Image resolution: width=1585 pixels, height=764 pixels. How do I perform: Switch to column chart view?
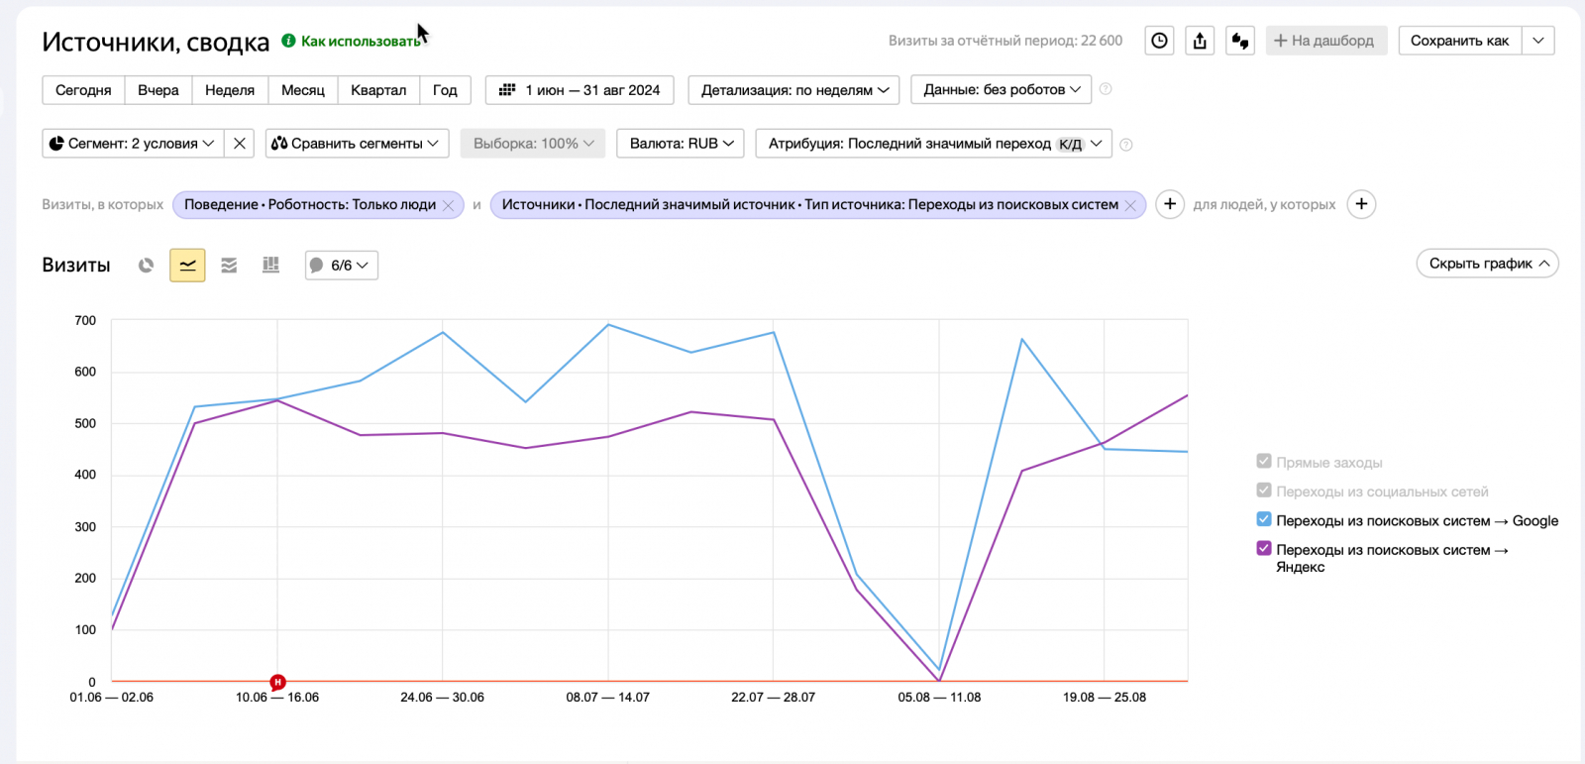(x=270, y=266)
